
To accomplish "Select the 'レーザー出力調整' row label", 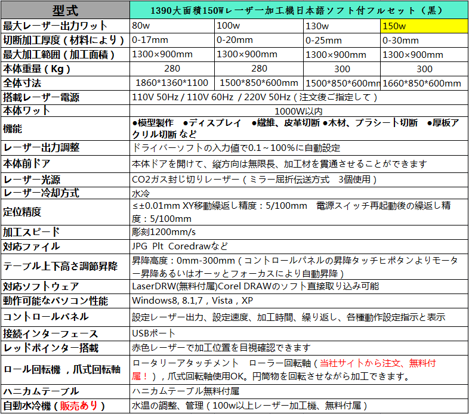I will click(x=65, y=148).
